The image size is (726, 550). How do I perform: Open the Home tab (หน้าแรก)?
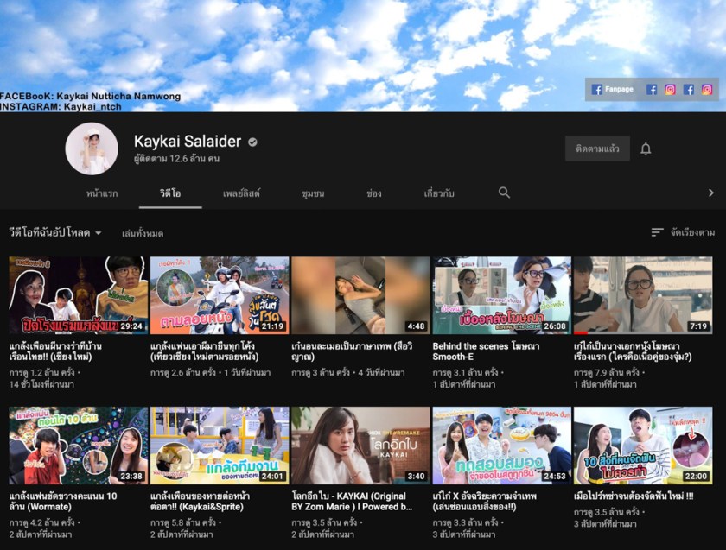[102, 193]
